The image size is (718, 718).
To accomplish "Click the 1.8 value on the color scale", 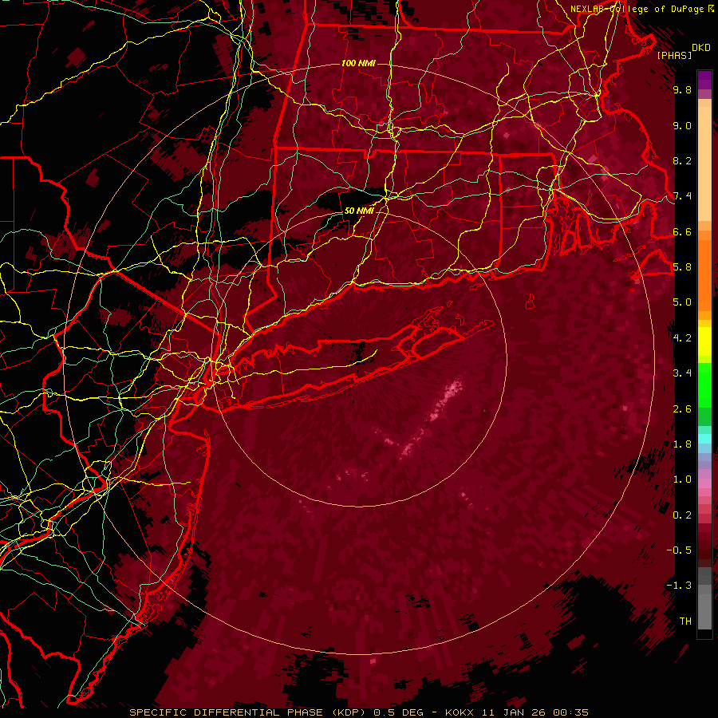I will coord(682,444).
